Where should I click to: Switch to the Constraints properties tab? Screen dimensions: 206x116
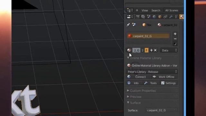click(165, 17)
